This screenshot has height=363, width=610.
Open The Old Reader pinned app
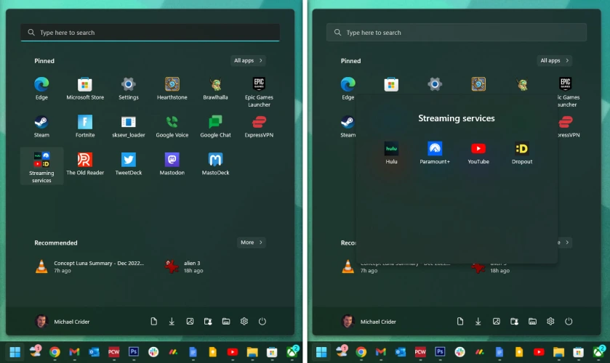[85, 163]
